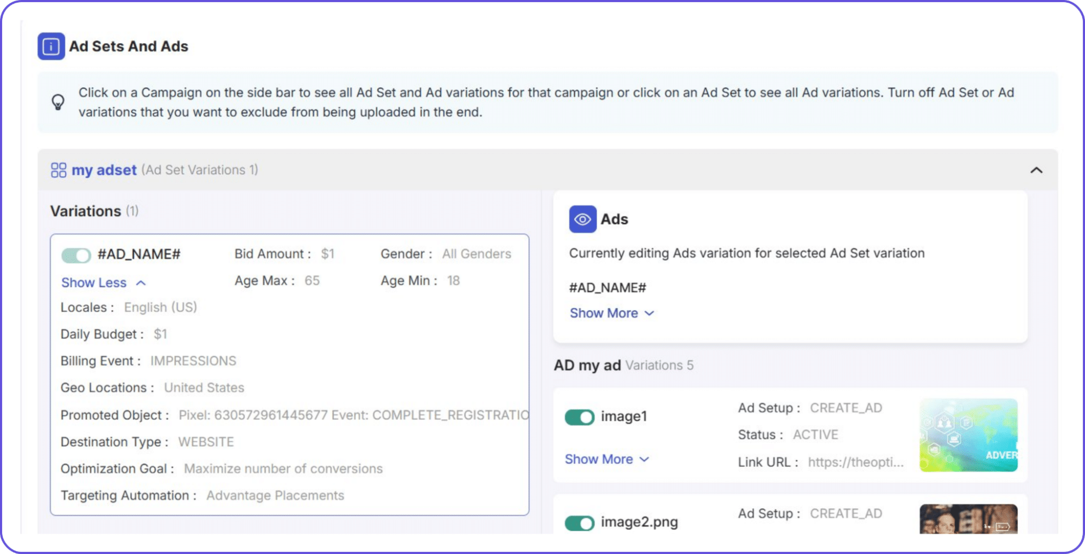Click the grid icon next to my adset

(59, 170)
